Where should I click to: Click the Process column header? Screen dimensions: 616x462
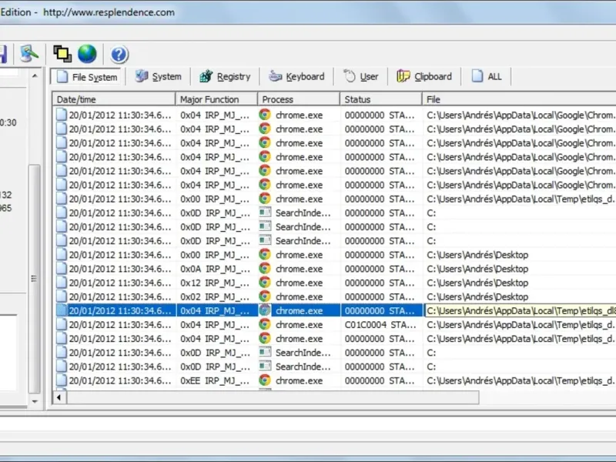point(299,99)
